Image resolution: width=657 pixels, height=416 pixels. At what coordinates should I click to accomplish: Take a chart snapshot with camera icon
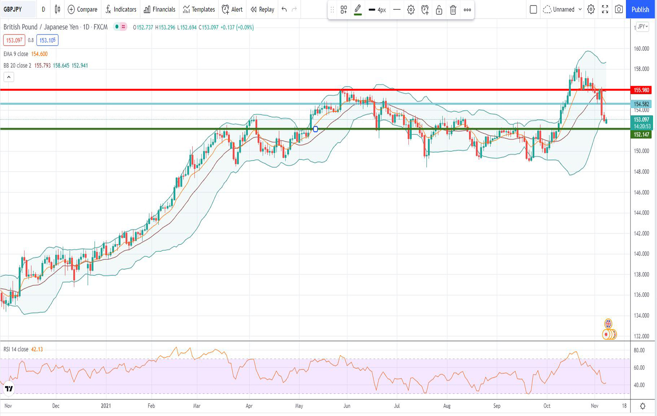click(x=619, y=9)
